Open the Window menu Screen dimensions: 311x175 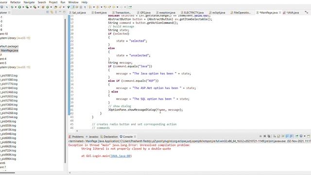pos(73,2)
